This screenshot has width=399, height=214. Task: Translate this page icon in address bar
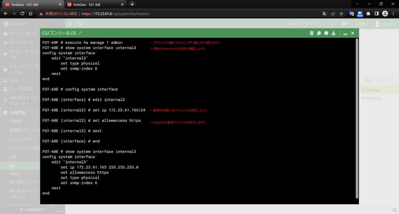point(324,14)
